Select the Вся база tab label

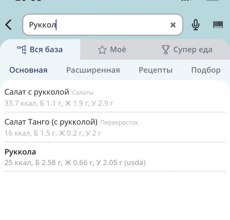pyautogui.click(x=46, y=50)
